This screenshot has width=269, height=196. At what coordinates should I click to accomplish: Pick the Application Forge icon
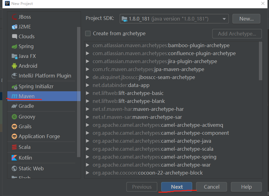14,136
